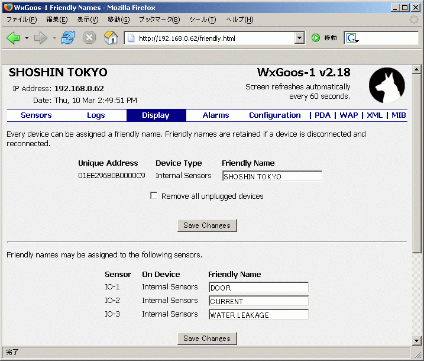
Task: Go back with the green arrow
Action: click(13, 38)
